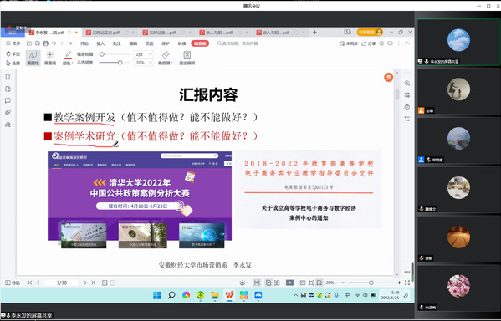Toggle two-page view mode
The width and height of the screenshot is (501, 321).
(277, 283)
